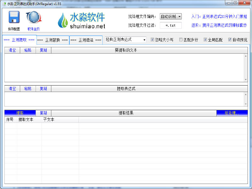
Task: Run extraction by clicking 提取
Action: [x=20, y=113]
